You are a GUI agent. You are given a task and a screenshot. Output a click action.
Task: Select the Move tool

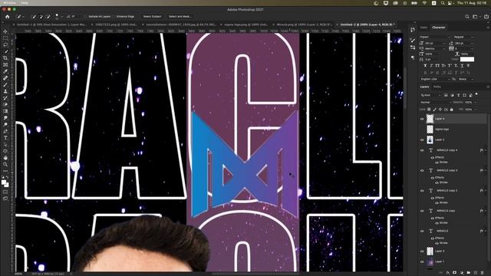5,31
